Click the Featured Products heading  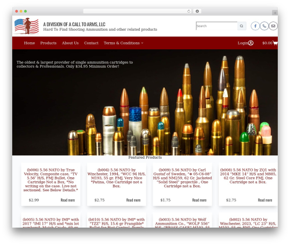tap(145, 158)
